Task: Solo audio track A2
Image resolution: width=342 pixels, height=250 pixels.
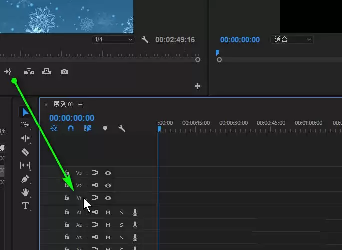Action: pos(121,225)
